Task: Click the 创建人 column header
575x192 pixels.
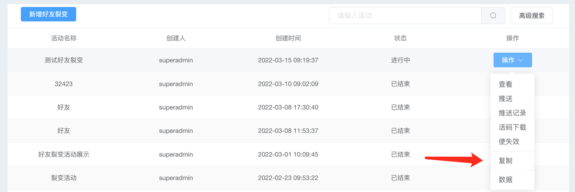Action: click(176, 38)
